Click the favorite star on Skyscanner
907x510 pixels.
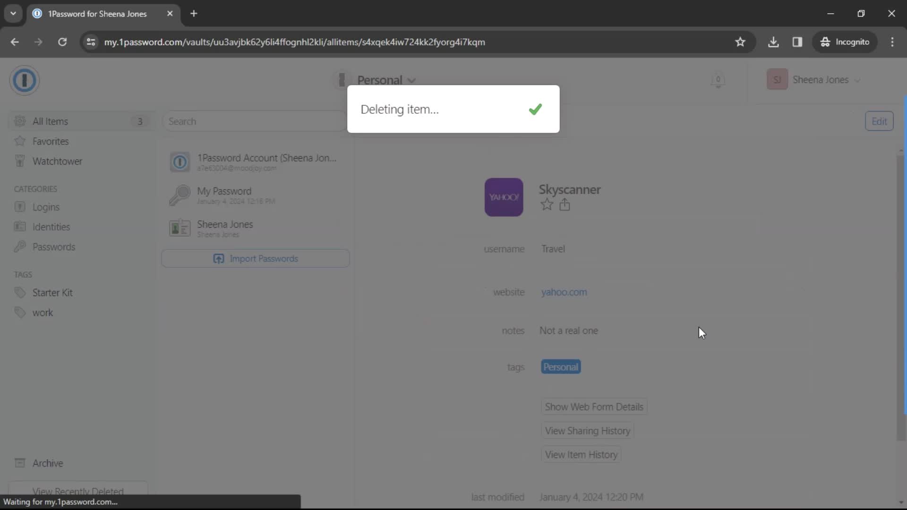click(546, 205)
